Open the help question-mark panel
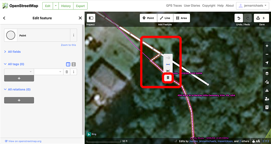The width and height of the screenshot is (271, 144). coord(267,107)
